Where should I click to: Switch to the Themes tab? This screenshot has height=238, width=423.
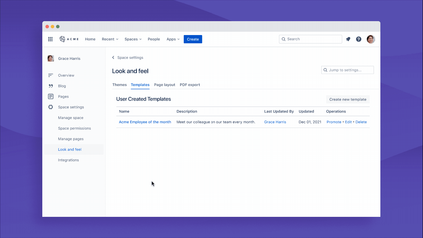[120, 85]
